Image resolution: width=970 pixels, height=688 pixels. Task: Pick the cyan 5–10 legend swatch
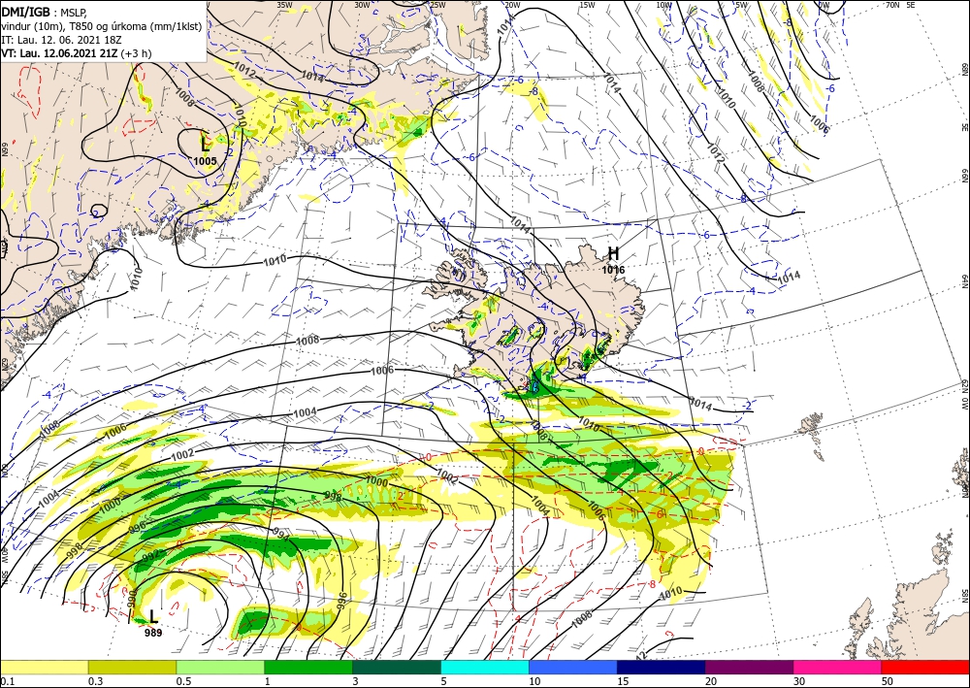point(485,667)
